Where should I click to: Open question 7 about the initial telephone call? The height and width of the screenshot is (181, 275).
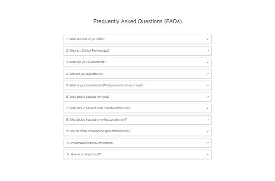tap(137, 108)
